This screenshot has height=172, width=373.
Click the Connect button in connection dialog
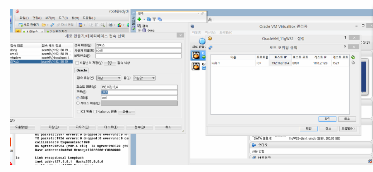click(x=139, y=127)
